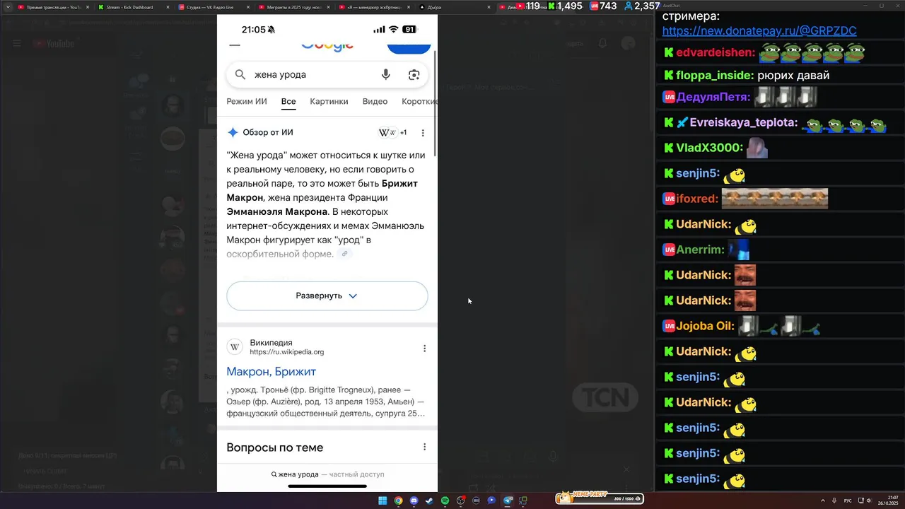This screenshot has width=905, height=509.
Task: Select the Все search tab
Action: (x=288, y=101)
